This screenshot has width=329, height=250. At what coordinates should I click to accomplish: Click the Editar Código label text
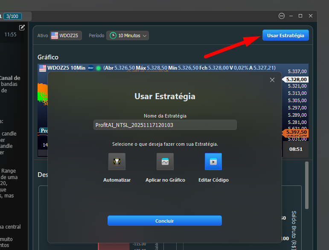[x=213, y=180]
